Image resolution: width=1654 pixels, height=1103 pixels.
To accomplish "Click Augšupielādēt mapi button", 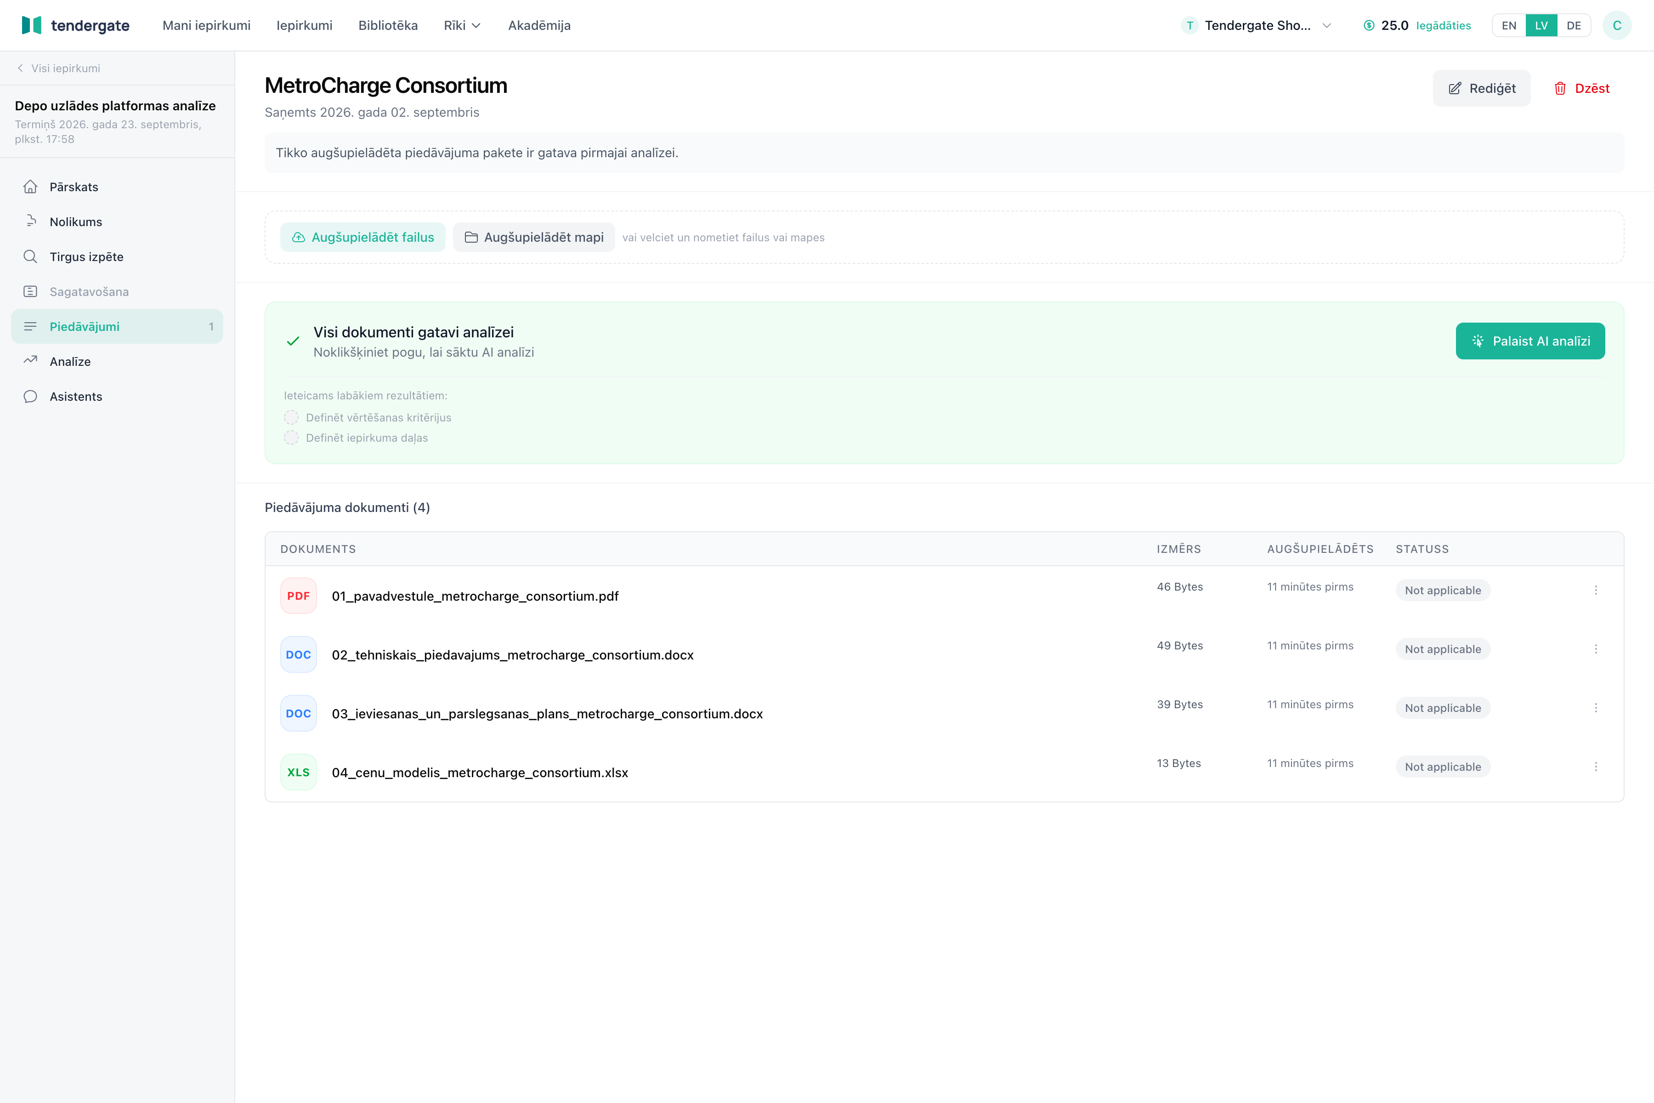I will click(534, 237).
